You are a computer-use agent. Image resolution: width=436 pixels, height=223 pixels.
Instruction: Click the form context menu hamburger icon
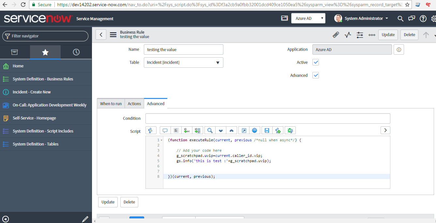[x=113, y=35]
